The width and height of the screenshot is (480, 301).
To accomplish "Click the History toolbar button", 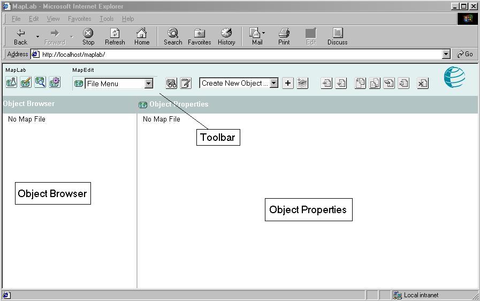I will point(226,36).
